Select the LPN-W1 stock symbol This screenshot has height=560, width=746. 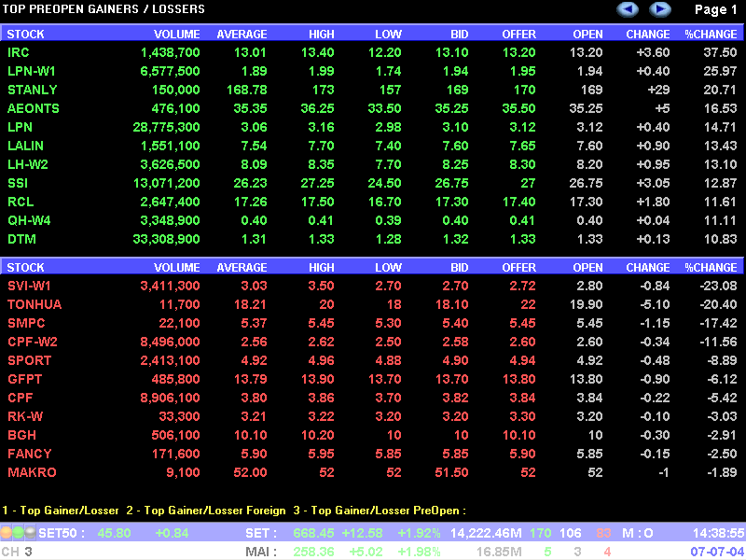pos(32,72)
